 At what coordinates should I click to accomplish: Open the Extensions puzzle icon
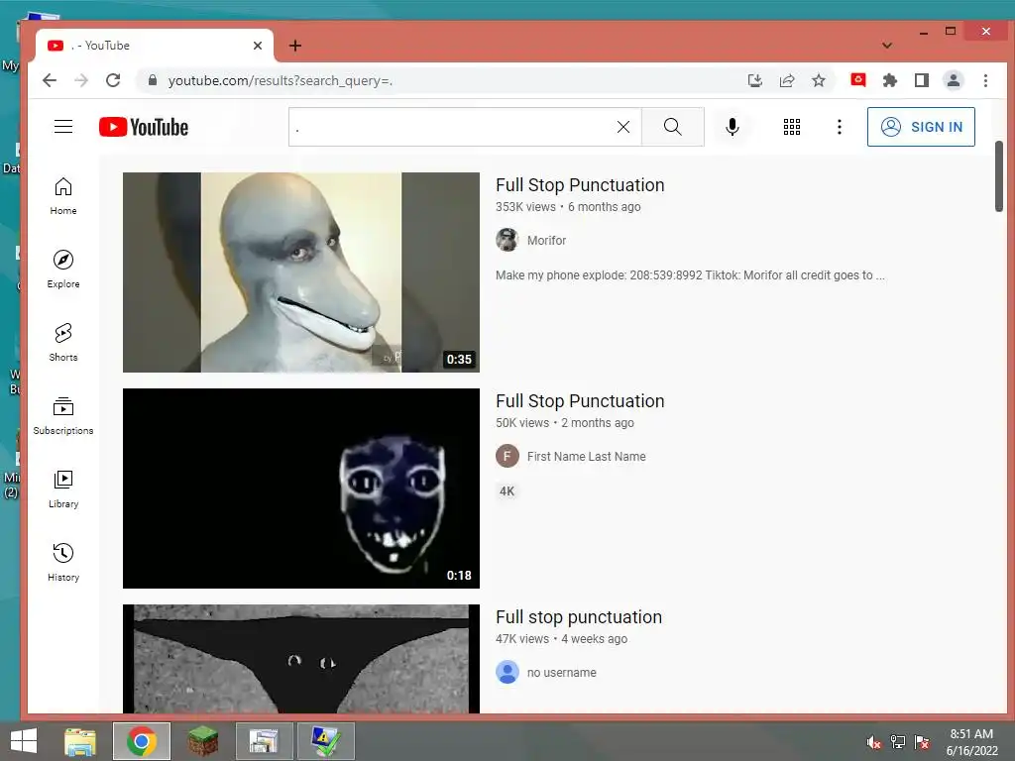click(890, 80)
